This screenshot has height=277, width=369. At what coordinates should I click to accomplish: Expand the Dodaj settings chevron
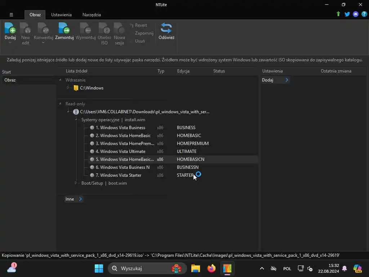coord(286,80)
